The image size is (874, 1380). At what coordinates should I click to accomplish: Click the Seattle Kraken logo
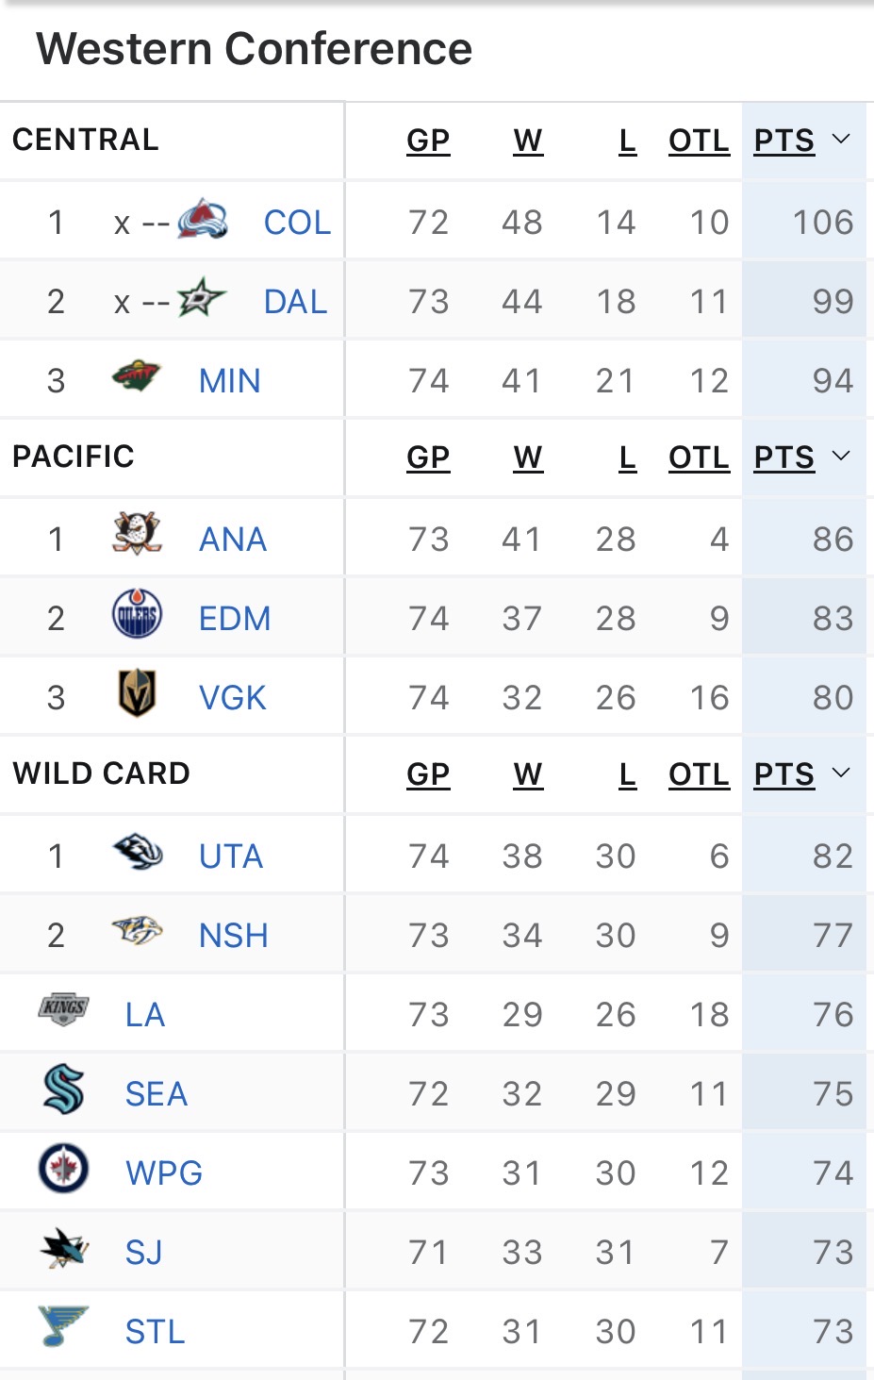pos(63,1091)
